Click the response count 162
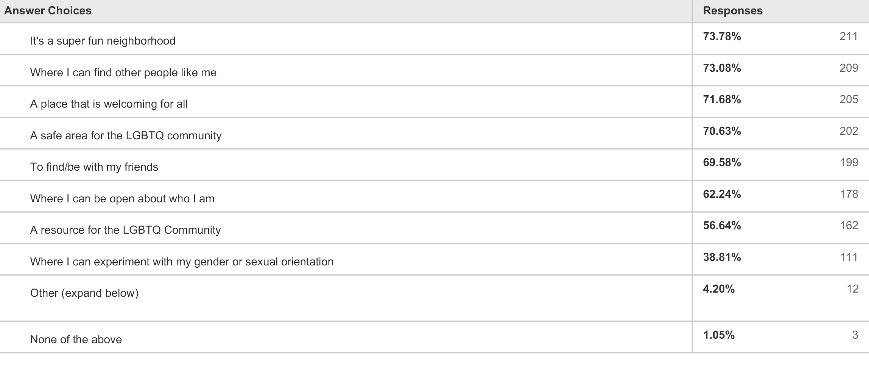Viewport: 869px width, 370px height. pyautogui.click(x=849, y=225)
